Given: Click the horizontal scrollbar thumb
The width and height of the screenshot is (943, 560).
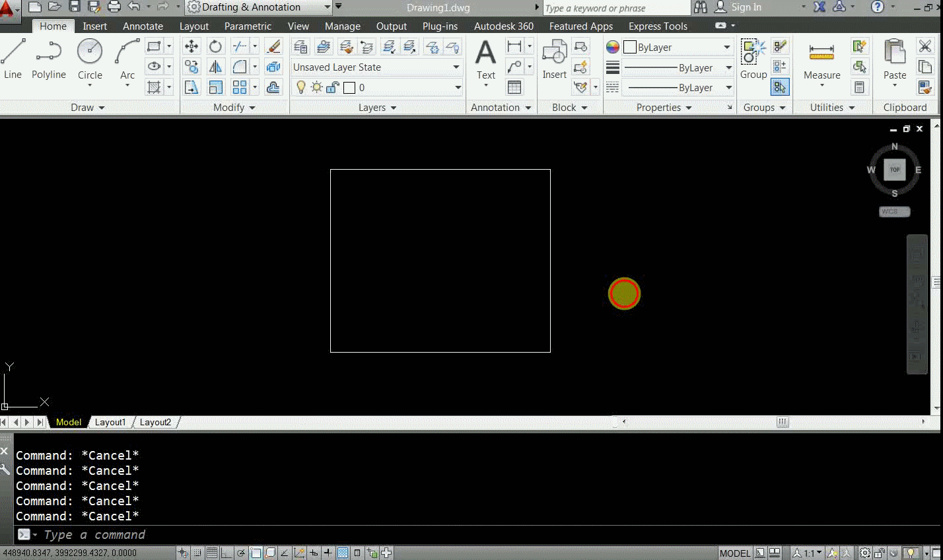Looking at the screenshot, I should tap(783, 422).
